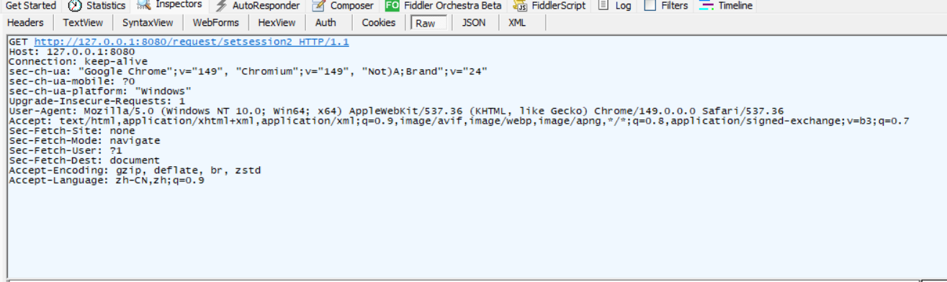Image resolution: width=947 pixels, height=282 pixels.
Task: Open the XML inspector tab
Action: coord(517,23)
